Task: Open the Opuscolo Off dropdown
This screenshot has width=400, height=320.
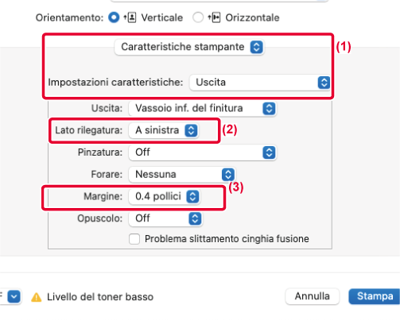Action: [165, 218]
